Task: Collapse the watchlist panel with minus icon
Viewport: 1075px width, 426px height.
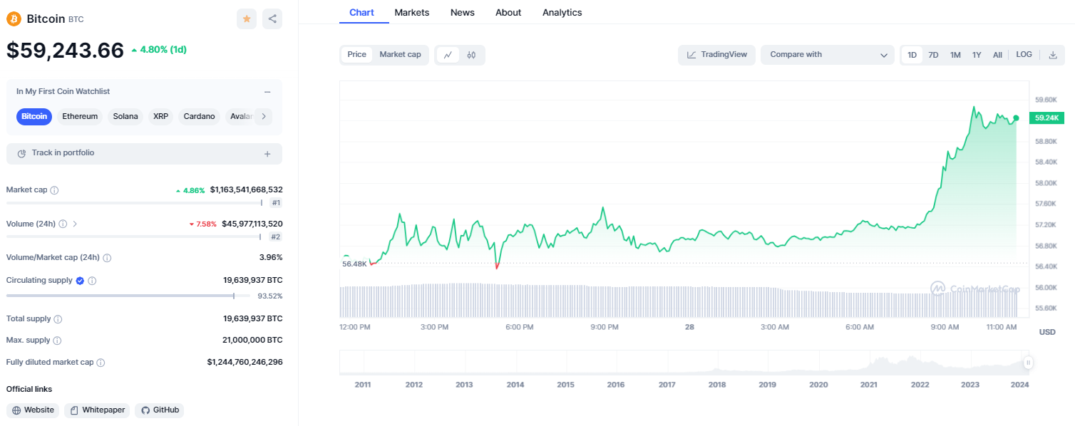Action: pyautogui.click(x=267, y=92)
